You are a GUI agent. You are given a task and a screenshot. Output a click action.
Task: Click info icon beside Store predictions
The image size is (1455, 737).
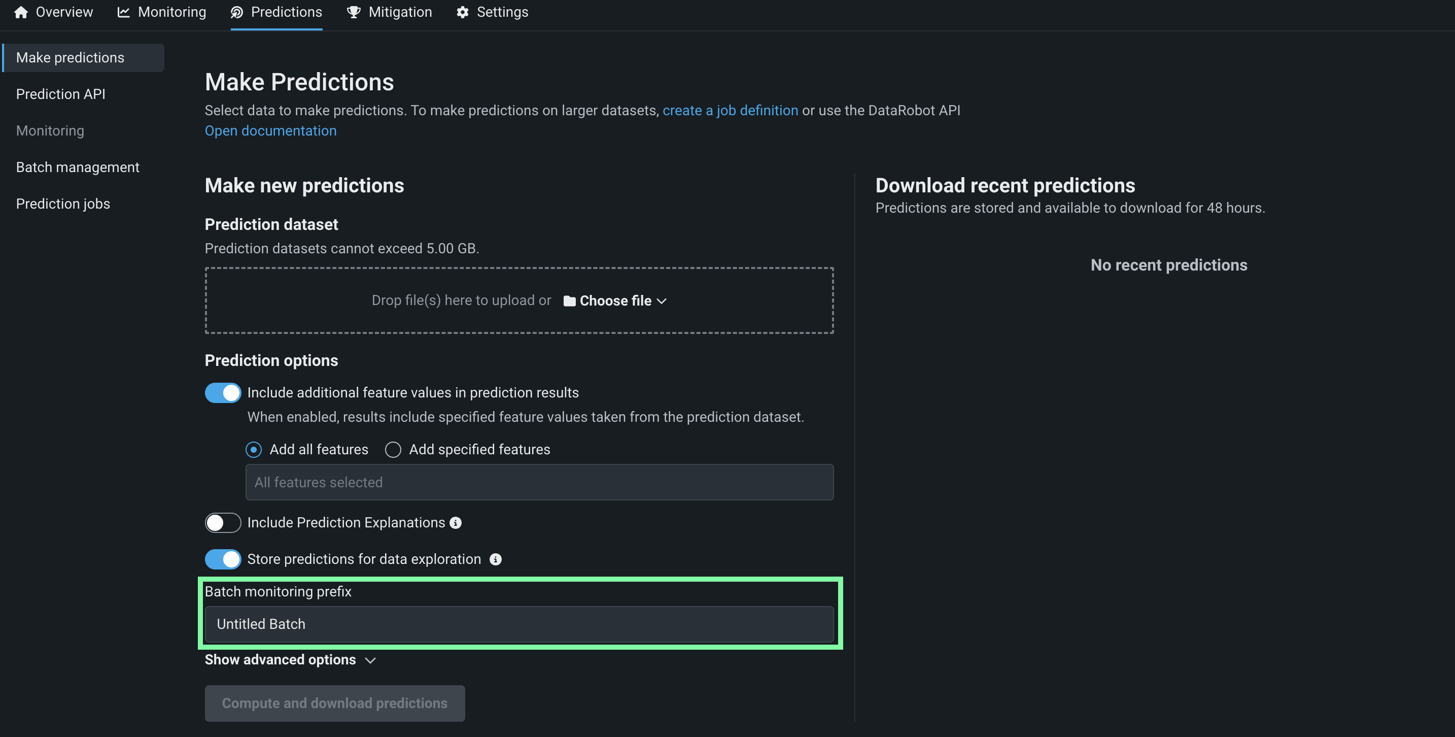click(495, 559)
